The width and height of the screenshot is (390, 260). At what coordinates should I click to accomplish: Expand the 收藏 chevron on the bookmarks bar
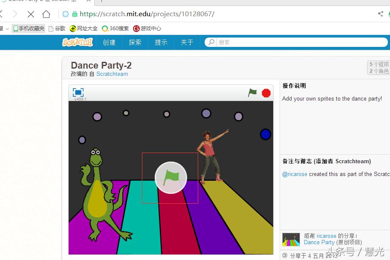6,29
